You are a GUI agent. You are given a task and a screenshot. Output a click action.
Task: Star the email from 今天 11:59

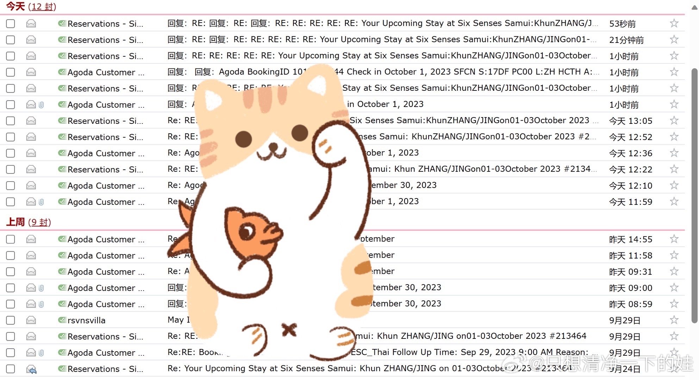(674, 201)
